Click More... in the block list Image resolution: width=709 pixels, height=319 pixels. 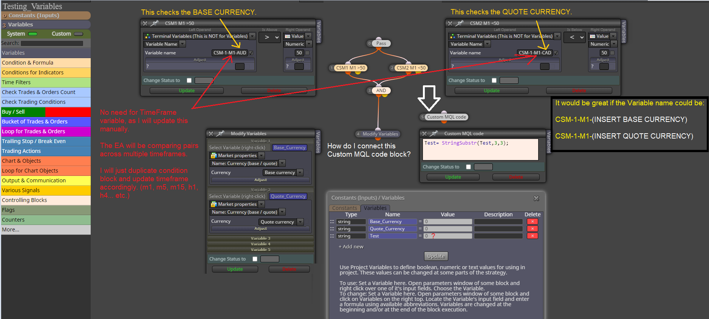click(x=46, y=230)
